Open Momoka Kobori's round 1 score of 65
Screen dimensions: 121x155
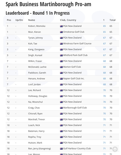[104, 26]
